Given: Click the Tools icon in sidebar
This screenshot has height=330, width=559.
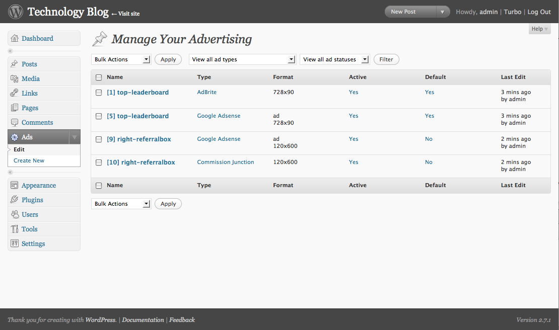Looking at the screenshot, I should 15,229.
